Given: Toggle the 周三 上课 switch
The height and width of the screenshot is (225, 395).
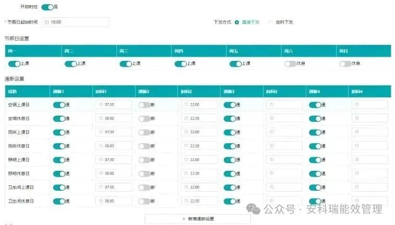Looking at the screenshot, I should point(126,64).
